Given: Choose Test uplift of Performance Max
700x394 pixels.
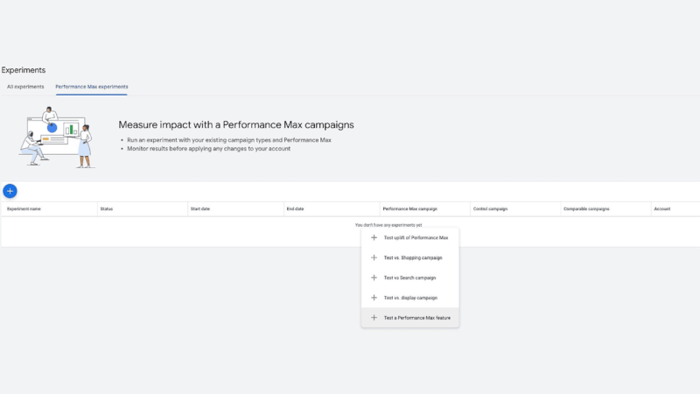Looking at the screenshot, I should 409,237.
